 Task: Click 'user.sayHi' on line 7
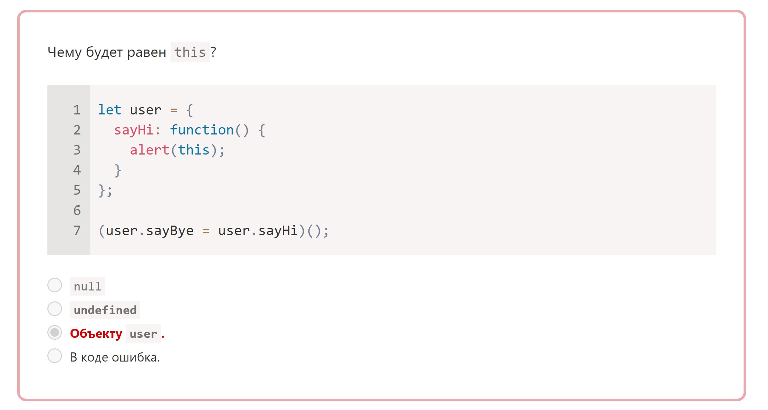(x=259, y=230)
